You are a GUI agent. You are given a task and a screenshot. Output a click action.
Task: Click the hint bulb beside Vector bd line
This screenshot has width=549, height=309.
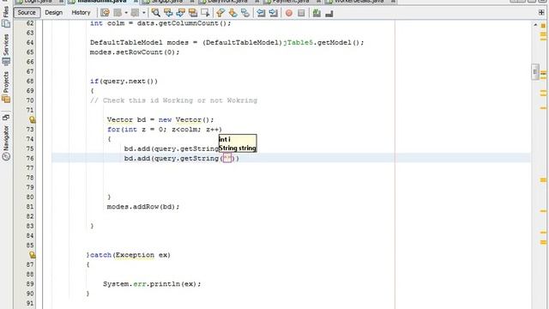click(x=33, y=120)
